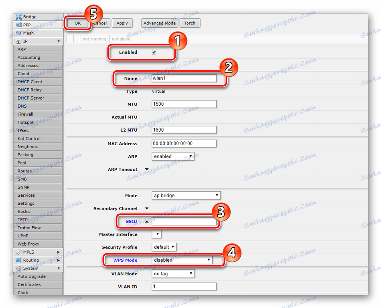Open the Packing menu item

click(38, 155)
